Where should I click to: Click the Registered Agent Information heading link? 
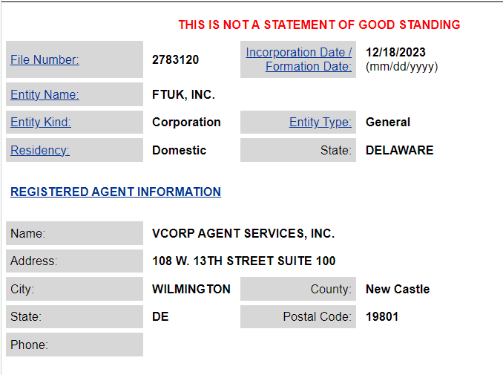point(116,192)
